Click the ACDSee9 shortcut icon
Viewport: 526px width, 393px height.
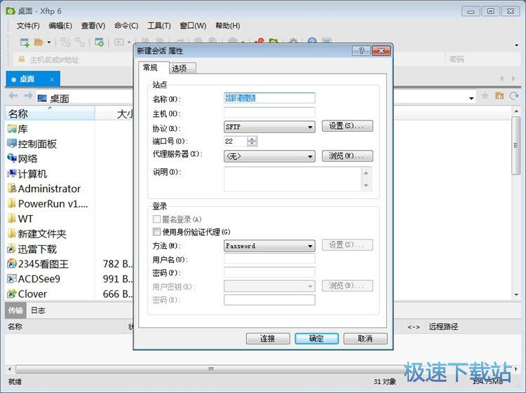[12, 279]
